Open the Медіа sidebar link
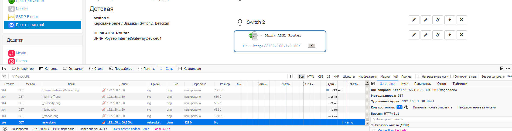Viewport: 512px width, 131px height. pos(21,53)
